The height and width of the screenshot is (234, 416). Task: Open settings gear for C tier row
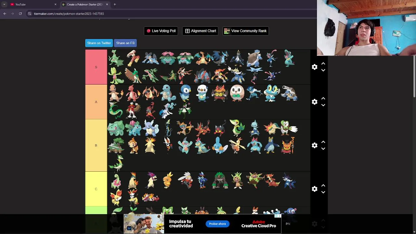[314, 189]
